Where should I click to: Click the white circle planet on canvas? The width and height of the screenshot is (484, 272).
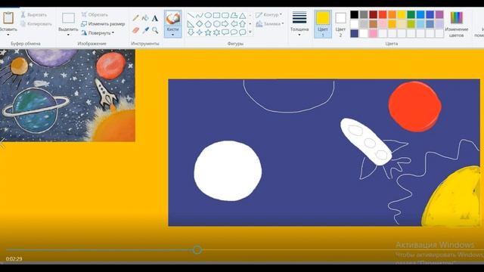tap(228, 171)
